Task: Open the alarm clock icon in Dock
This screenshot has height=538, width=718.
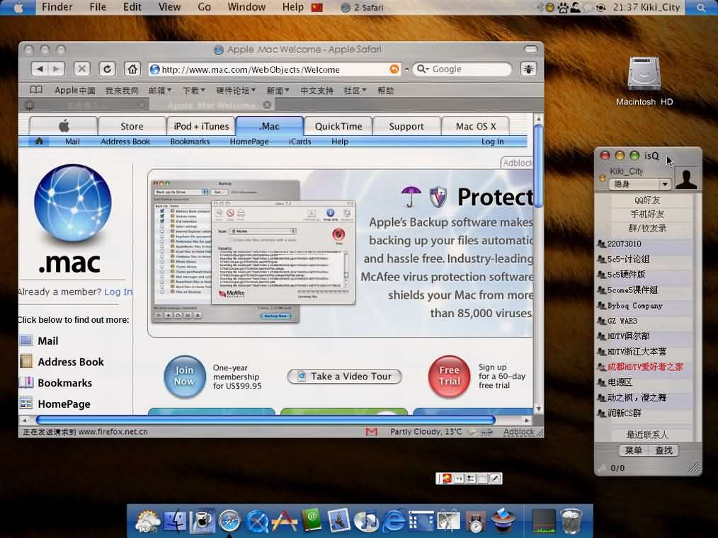Action: (x=475, y=522)
